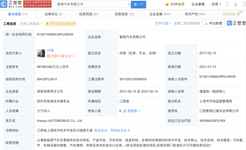The image size is (246, 150).
Task: Open the 应用 dropdown menu
Action: pos(216,4)
